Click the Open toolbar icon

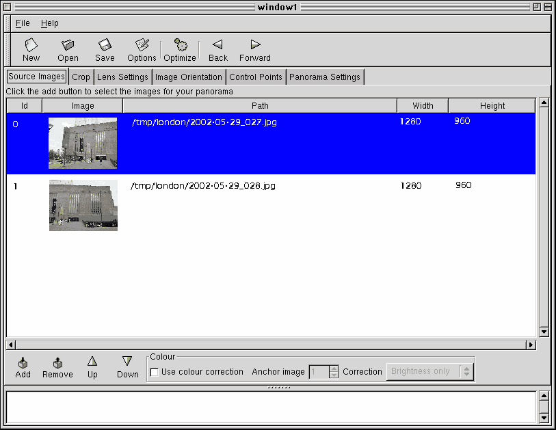68,48
